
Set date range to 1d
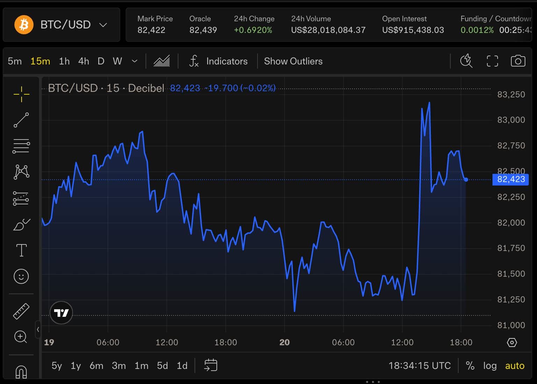click(x=182, y=365)
